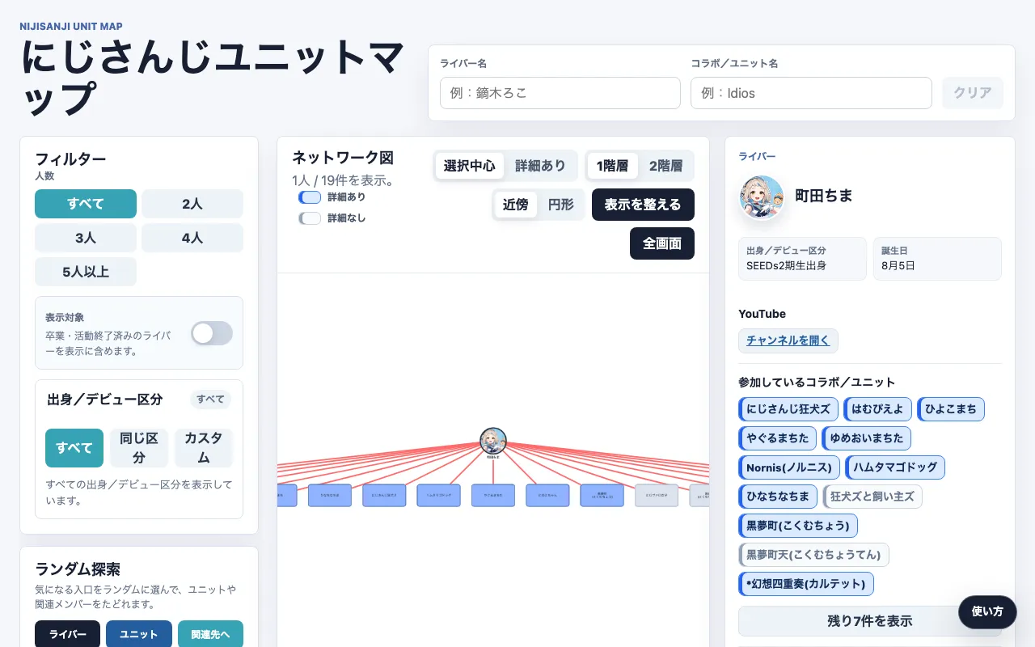This screenshot has height=647, width=1035.
Task: Filter units to 3人
Action: (86, 238)
